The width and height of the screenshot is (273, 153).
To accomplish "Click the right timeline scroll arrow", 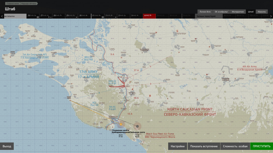I will (271, 16).
